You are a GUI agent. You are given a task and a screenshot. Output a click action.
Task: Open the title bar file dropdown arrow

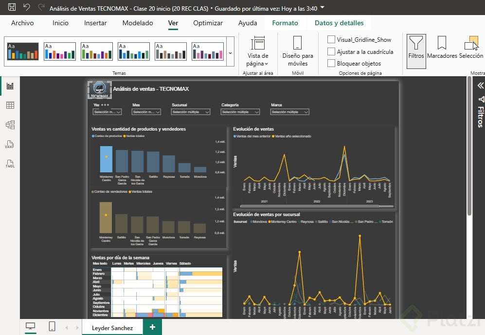tap(323, 7)
